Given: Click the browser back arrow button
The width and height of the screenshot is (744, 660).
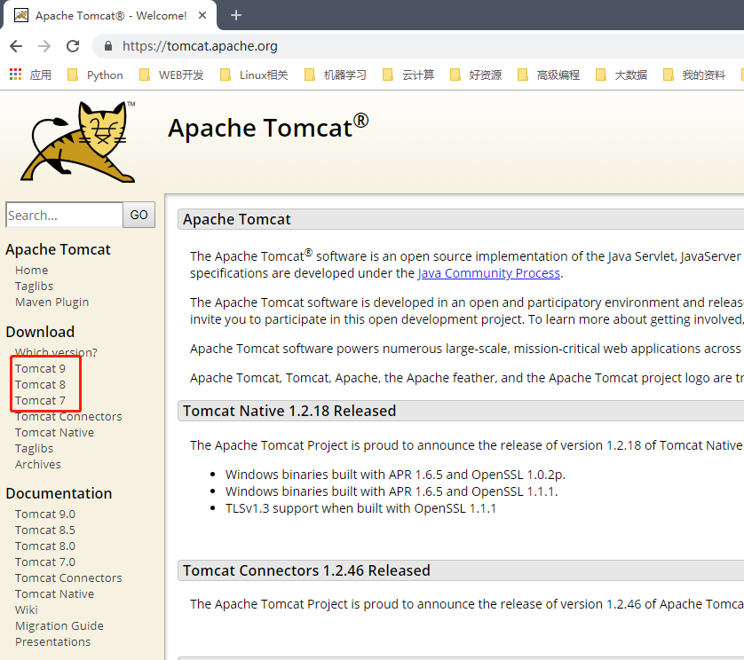Looking at the screenshot, I should coord(16,46).
